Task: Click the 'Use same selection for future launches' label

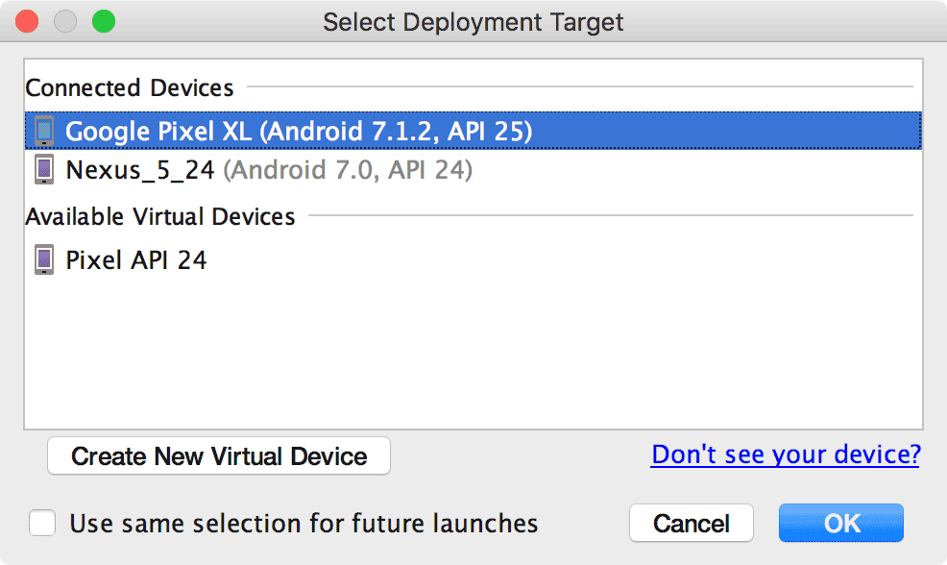Action: (304, 524)
